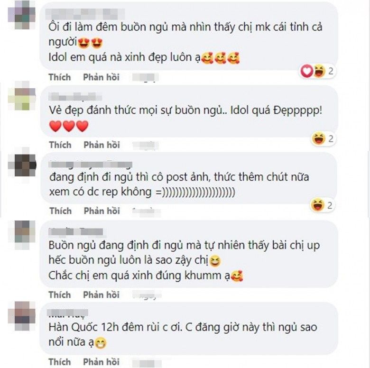The height and width of the screenshot is (368, 370).
Task: Click the laughing reaction on first comment
Action: [319, 71]
